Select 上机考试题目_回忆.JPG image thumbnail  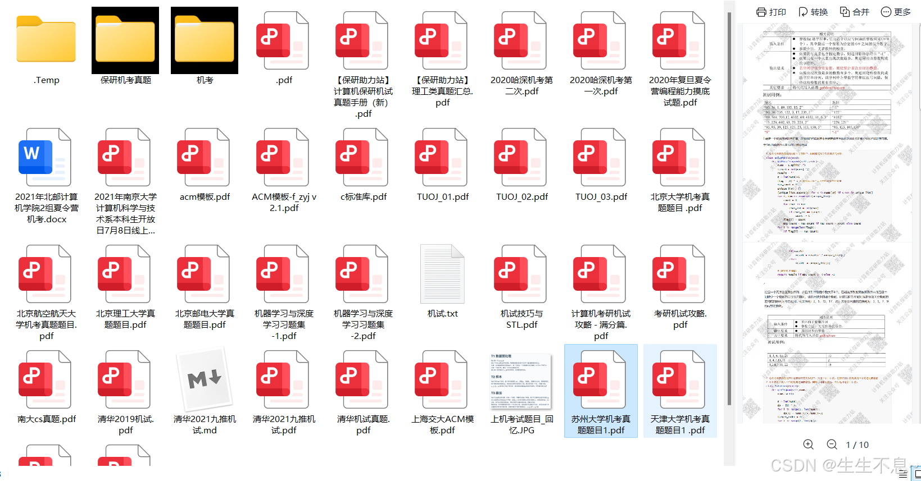point(521,381)
